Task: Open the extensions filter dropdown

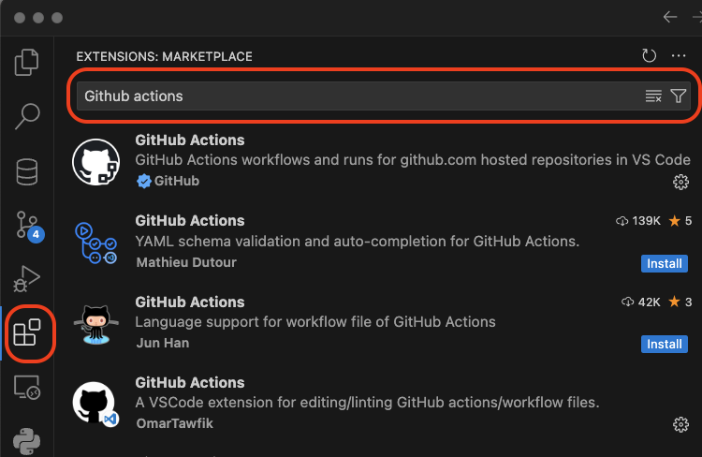Action: (x=679, y=96)
